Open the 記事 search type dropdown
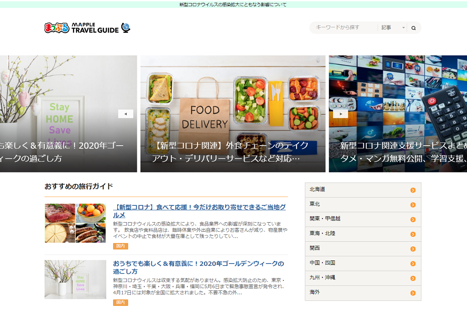This screenshot has width=467, height=310. point(393,28)
